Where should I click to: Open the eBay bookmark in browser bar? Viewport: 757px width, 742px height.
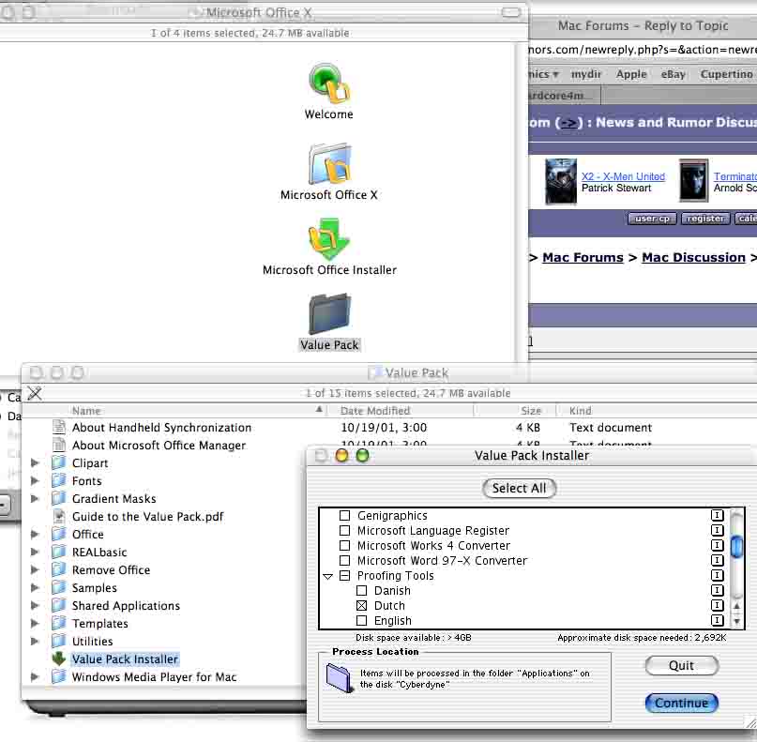[x=673, y=74]
